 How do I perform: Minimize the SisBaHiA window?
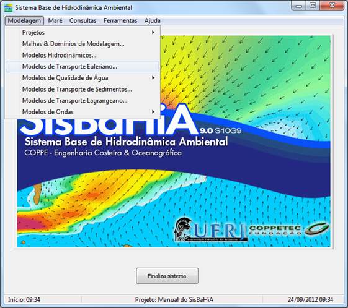[298, 6]
